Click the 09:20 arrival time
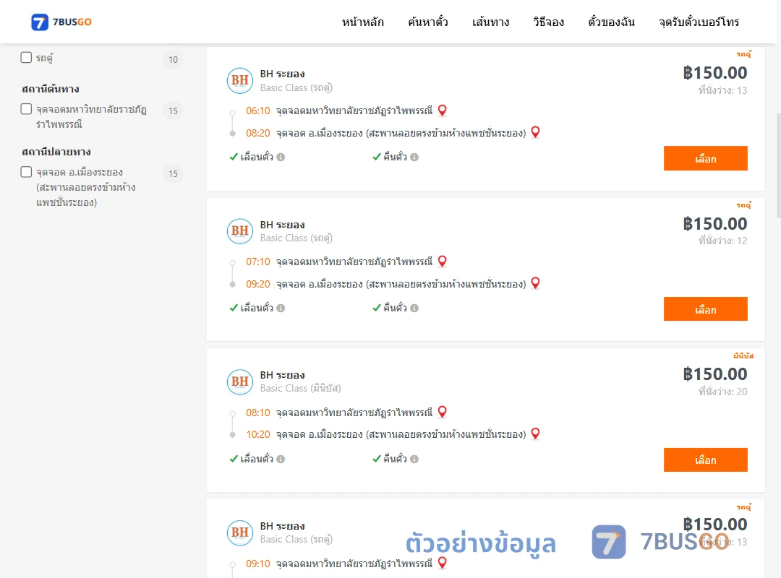 pos(258,284)
